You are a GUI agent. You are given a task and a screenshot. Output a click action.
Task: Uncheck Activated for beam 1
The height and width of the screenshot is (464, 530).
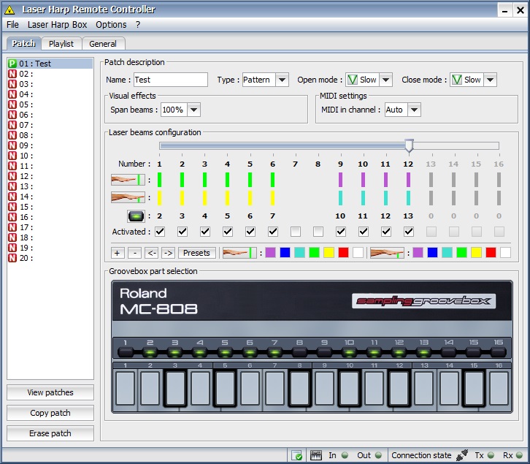[x=160, y=232]
